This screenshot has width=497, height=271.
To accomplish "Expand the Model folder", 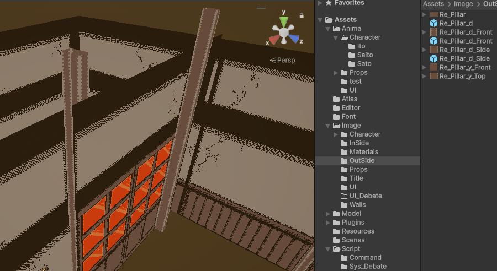I will tap(328, 214).
